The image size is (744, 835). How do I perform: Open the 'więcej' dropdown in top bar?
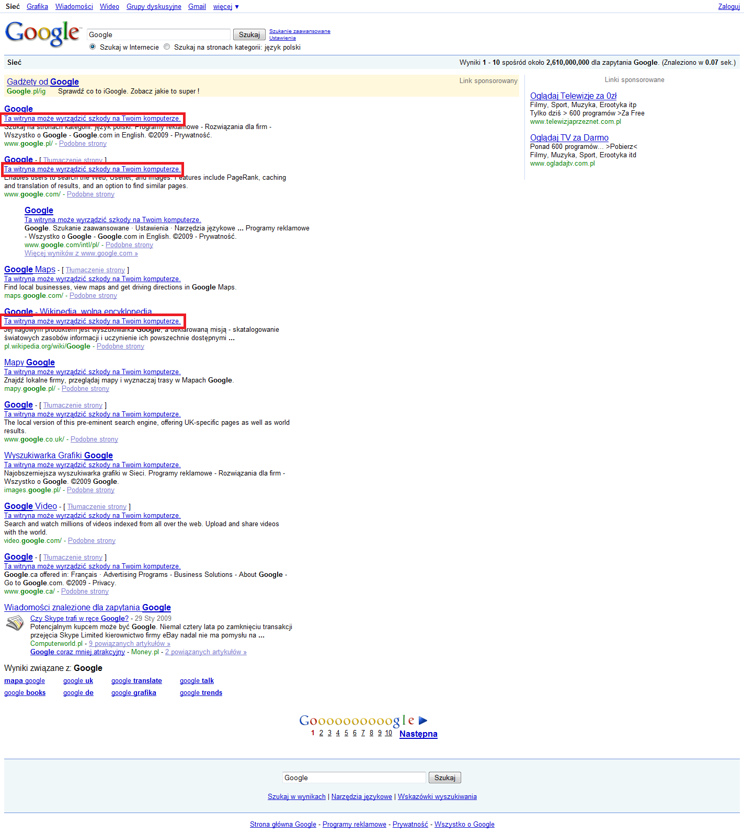point(226,7)
